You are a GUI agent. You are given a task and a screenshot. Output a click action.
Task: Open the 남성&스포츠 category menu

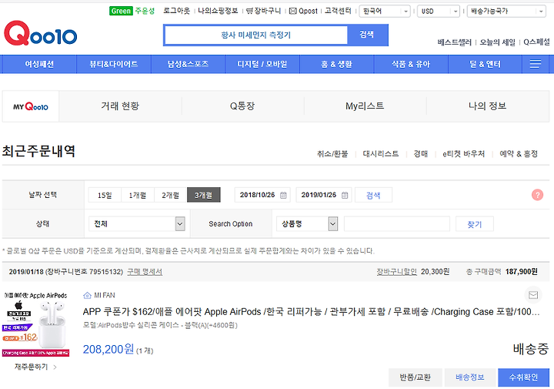pyautogui.click(x=188, y=64)
